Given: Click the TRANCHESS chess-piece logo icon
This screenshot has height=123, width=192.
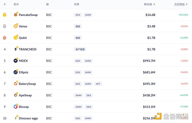Looking at the screenshot, I should 16,49.
